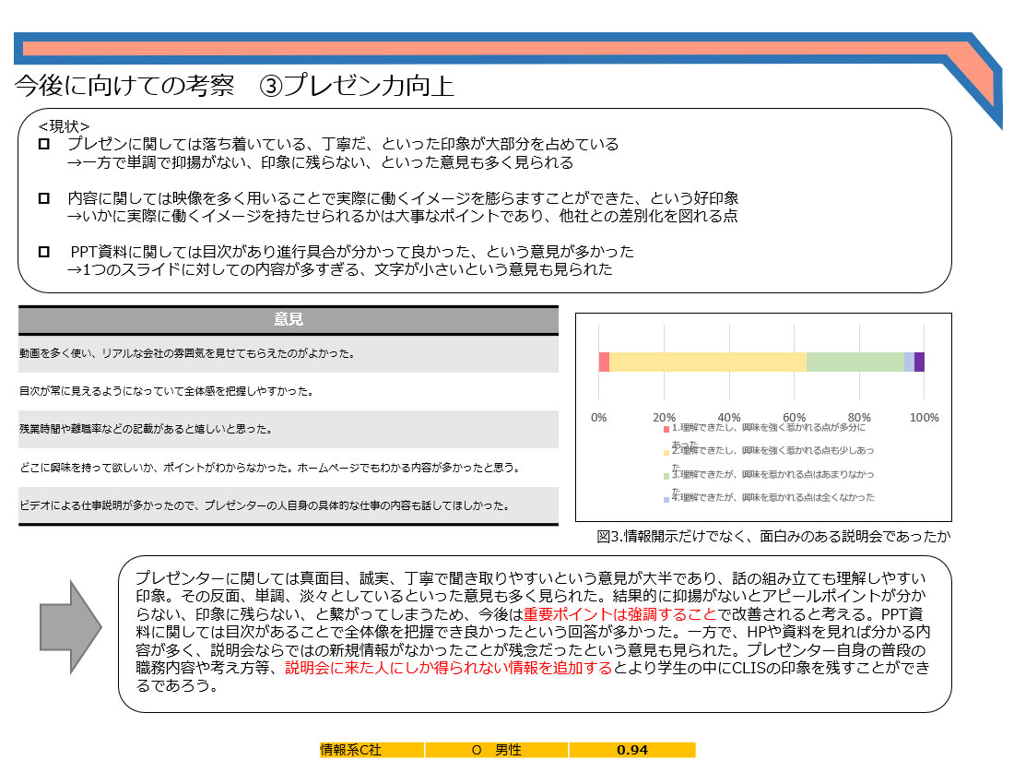The height and width of the screenshot is (784, 1014).
Task: Click the conclusion line starting "プレゼンターに関しては真面目"
Action: point(530,578)
